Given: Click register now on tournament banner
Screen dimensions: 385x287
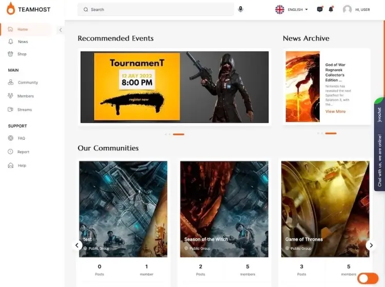Looking at the screenshot, I should point(139,99).
